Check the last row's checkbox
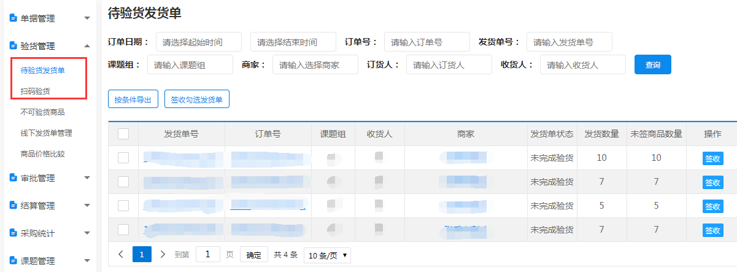Screen dimensions: 737x272 123,230
